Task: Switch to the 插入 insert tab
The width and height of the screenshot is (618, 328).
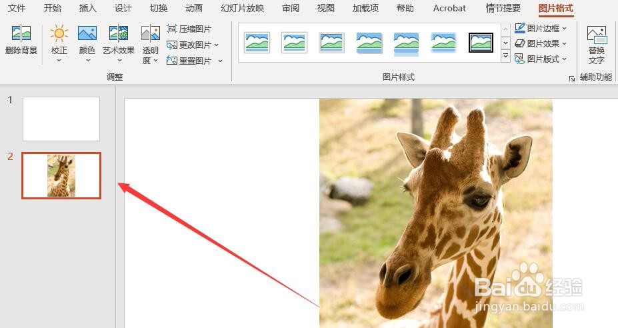Action: [87, 8]
